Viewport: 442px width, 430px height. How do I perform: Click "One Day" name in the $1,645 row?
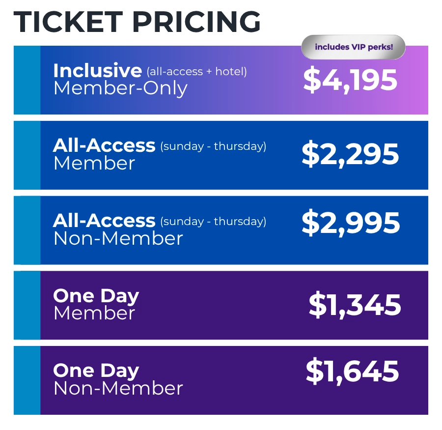96,371
